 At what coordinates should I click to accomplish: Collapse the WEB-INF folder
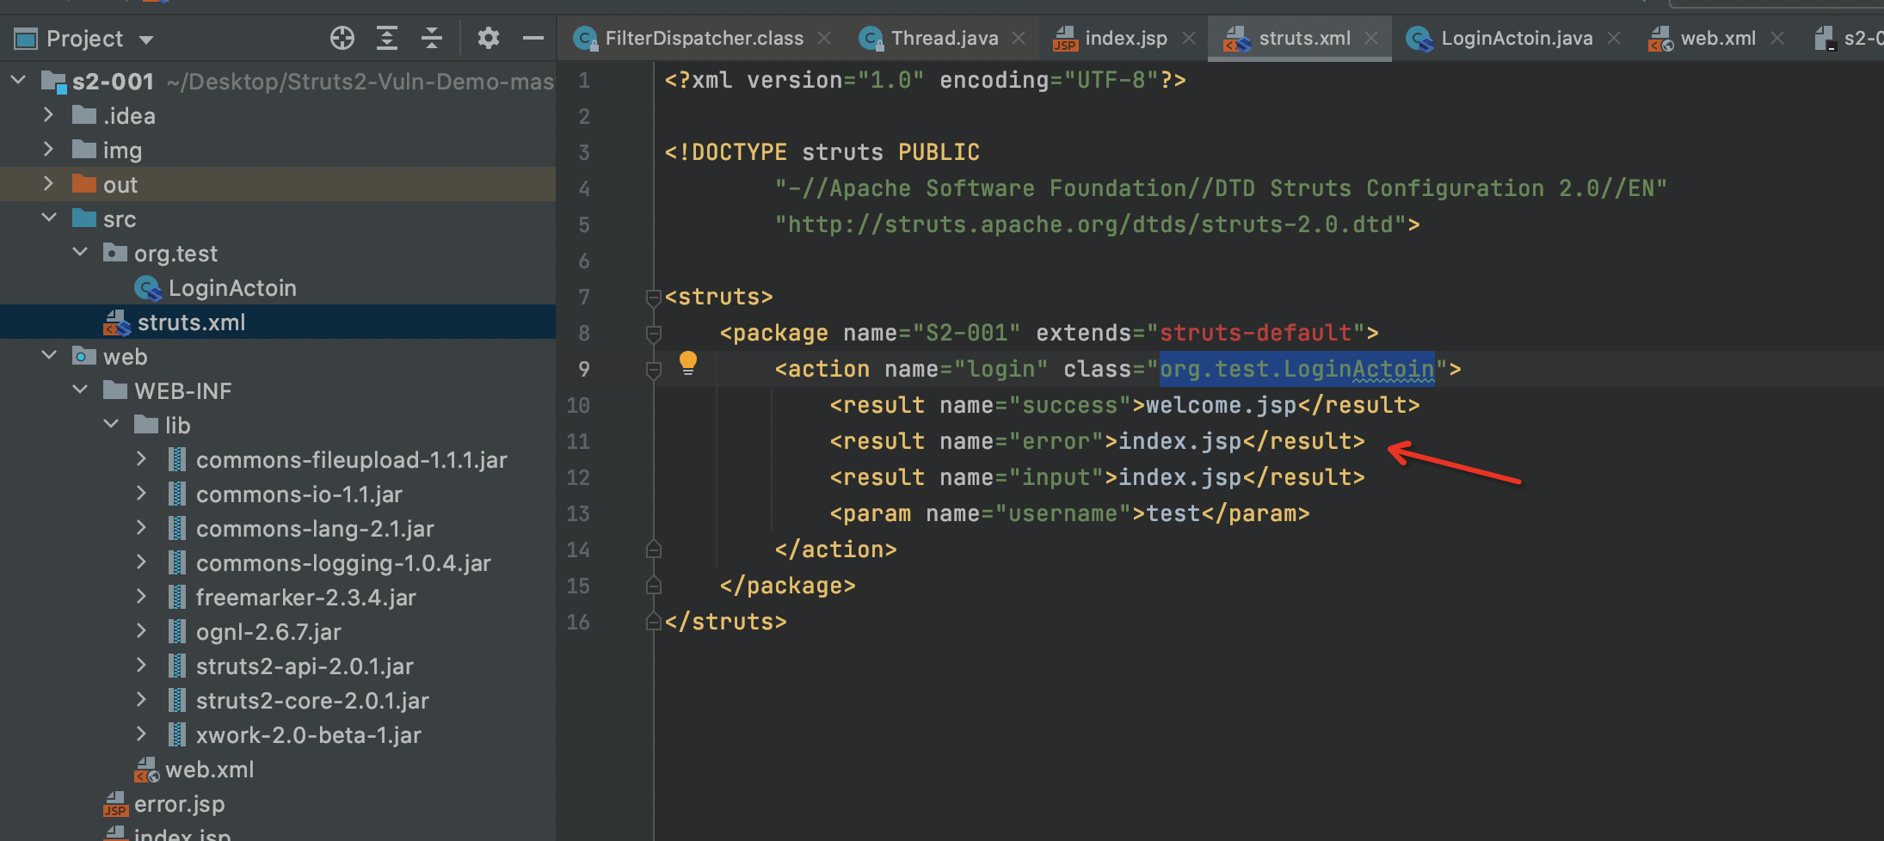[80, 390]
